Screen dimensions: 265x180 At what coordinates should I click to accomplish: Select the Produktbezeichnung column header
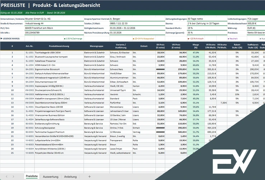tap(59, 46)
